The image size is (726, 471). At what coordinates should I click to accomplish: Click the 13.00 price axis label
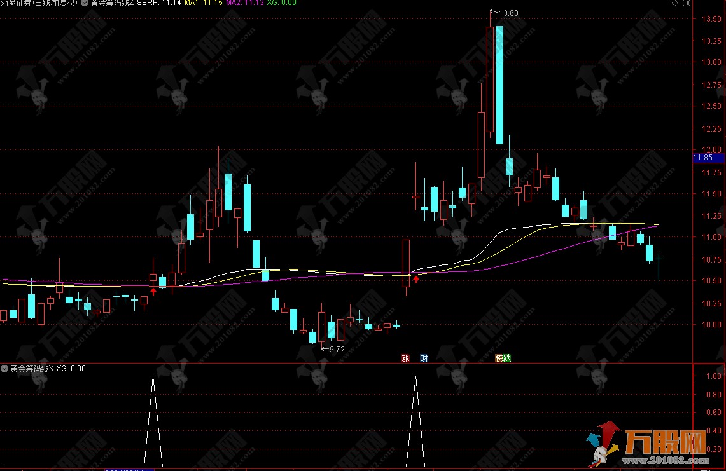coord(711,62)
